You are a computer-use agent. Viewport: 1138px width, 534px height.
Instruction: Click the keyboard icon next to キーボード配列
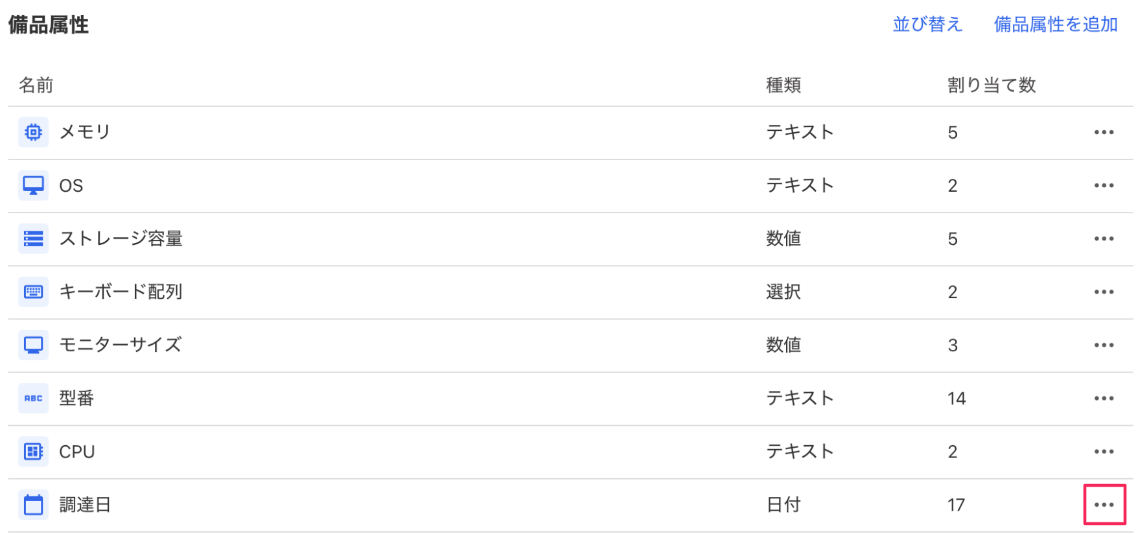tap(33, 292)
